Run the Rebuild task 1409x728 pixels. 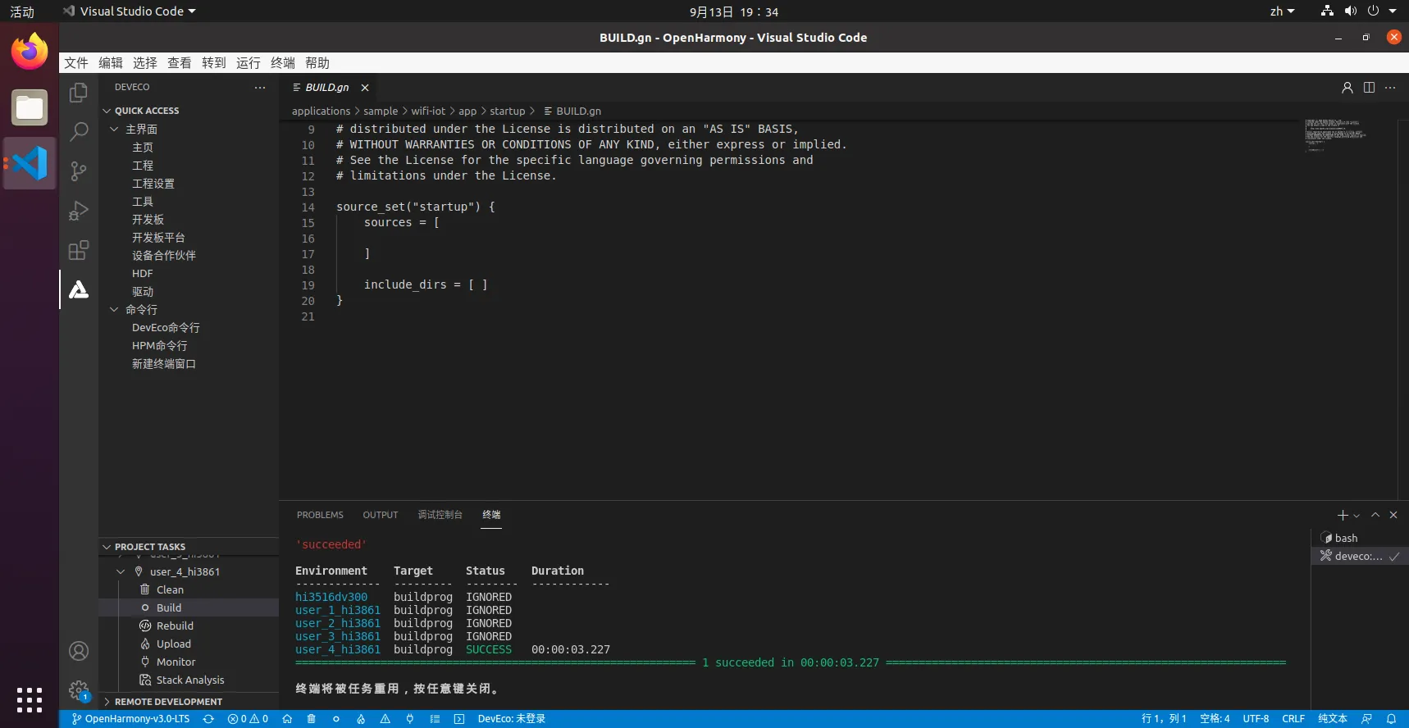coord(175,626)
